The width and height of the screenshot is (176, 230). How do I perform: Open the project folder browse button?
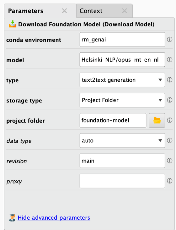tap(157, 120)
